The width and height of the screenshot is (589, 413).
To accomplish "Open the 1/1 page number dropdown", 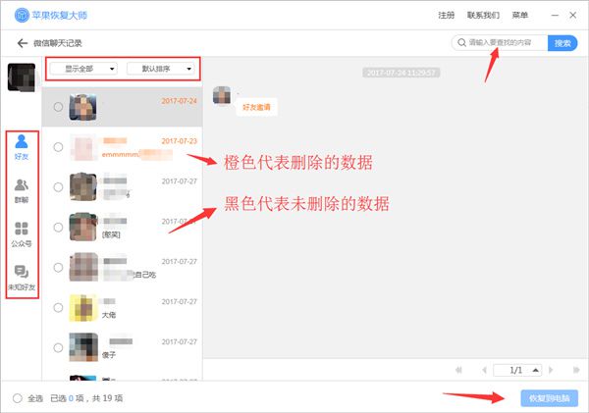I will coord(517,370).
